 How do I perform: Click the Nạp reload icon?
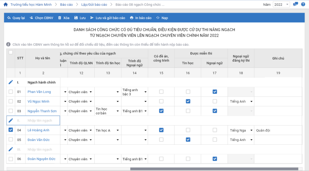[x=158, y=18]
